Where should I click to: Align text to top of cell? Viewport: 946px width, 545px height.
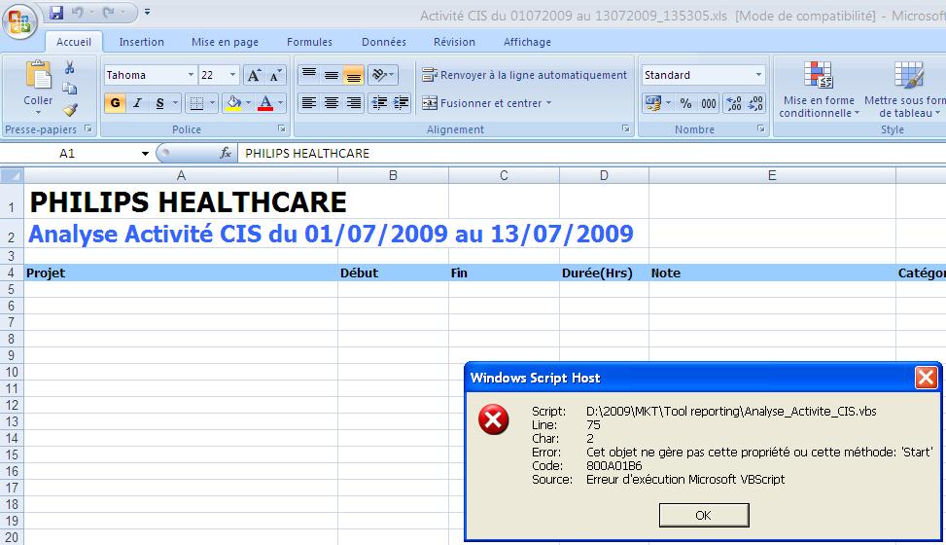[309, 75]
